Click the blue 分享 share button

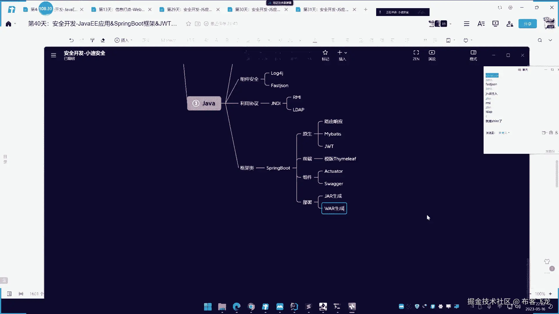tap(527, 24)
